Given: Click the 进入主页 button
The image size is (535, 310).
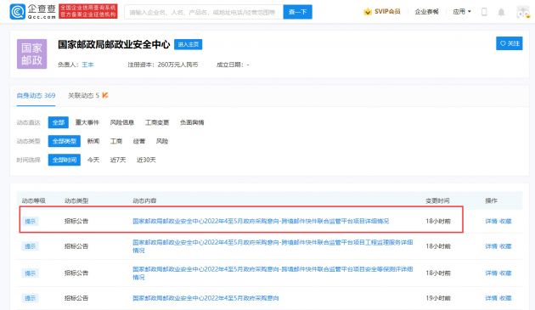Looking at the screenshot, I should 188,44.
